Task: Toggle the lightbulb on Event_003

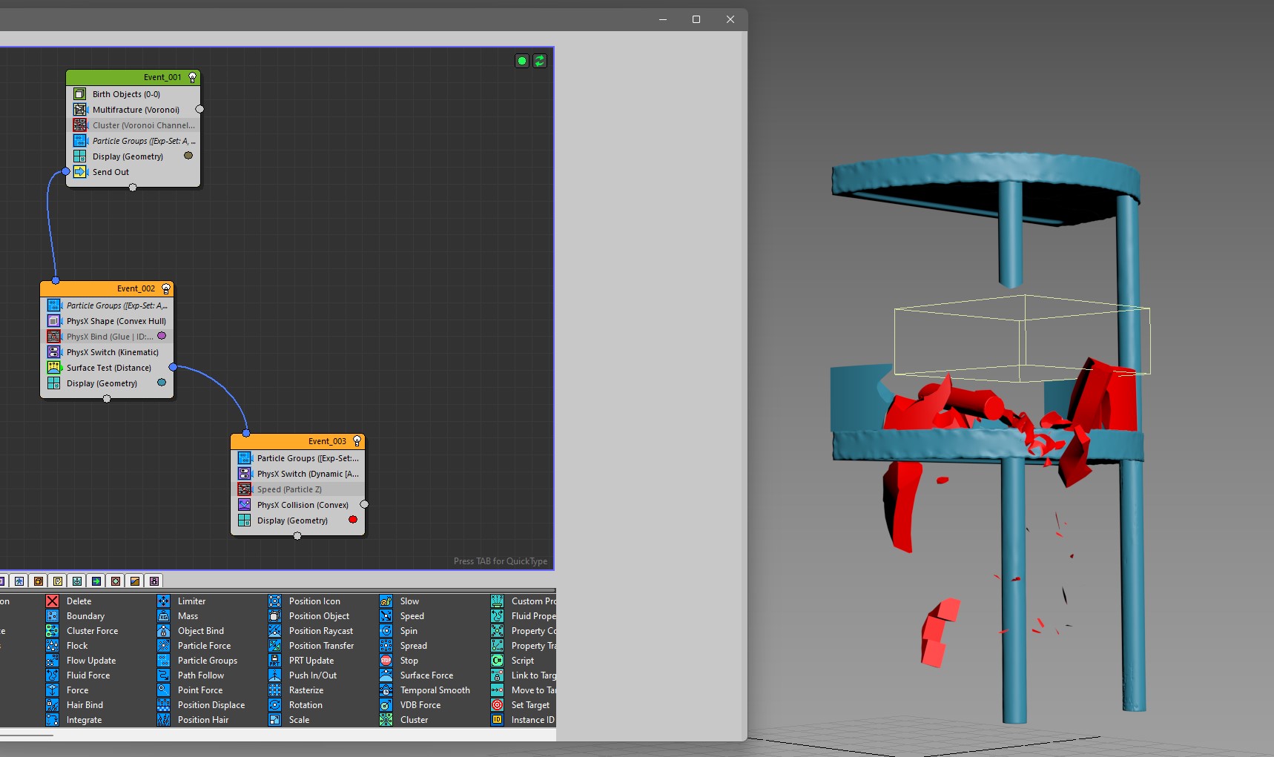Action: (x=357, y=441)
